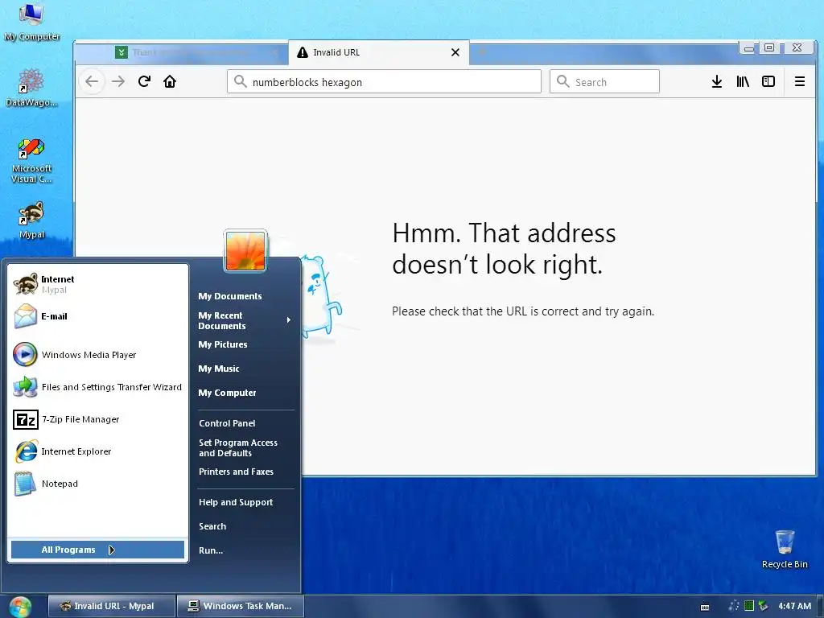Click the taskbar clock showing 4:47 AM

794,606
